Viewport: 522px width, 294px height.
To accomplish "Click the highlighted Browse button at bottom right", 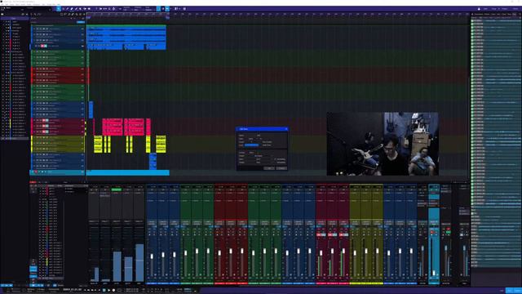I will (517, 291).
